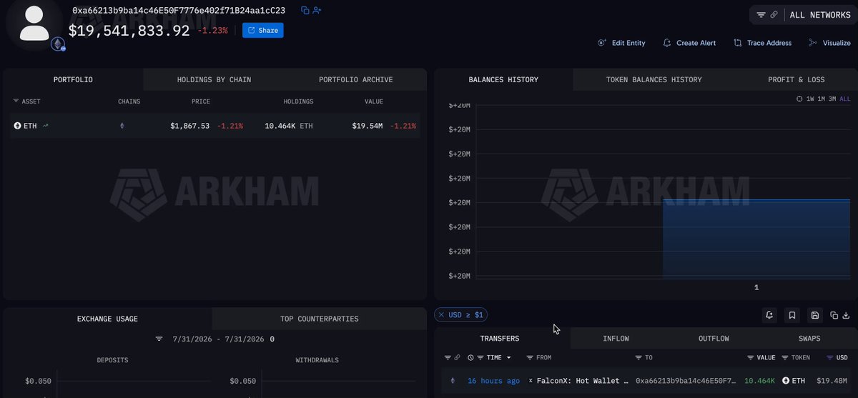
Task: Click the save disk icon above transfers
Action: coord(814,314)
